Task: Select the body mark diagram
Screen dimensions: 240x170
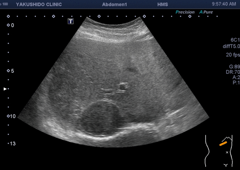Action: [219, 151]
